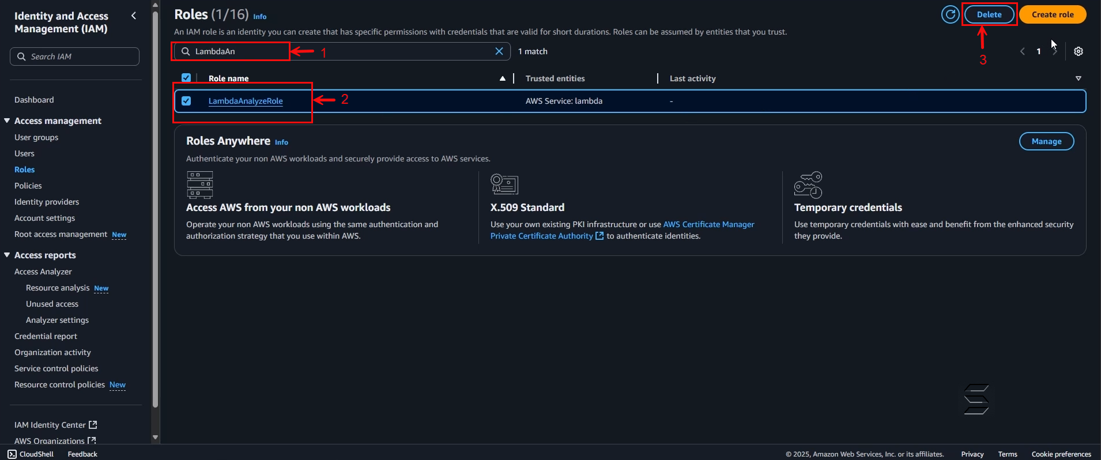
Task: Collapse the IAM navigation panel
Action: 134,16
